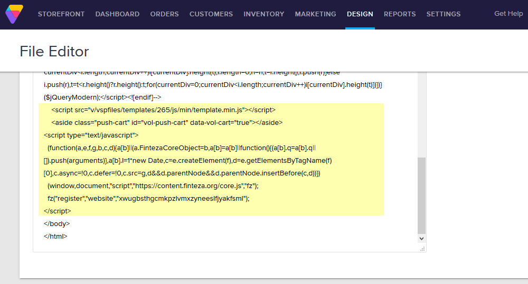
Task: Select the active Design tab
Action: click(x=360, y=14)
